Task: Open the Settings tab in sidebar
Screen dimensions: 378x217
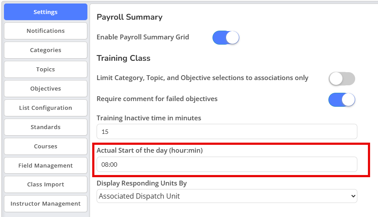Action: pyautogui.click(x=46, y=12)
